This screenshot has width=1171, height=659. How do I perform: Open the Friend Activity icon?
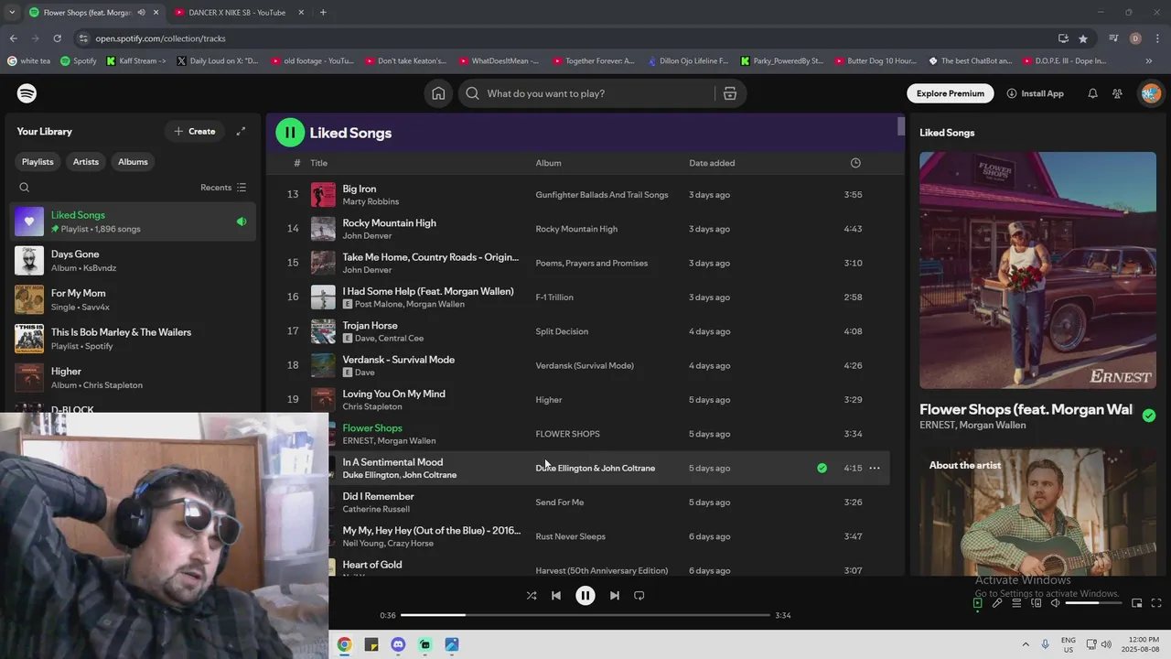(x=1117, y=93)
